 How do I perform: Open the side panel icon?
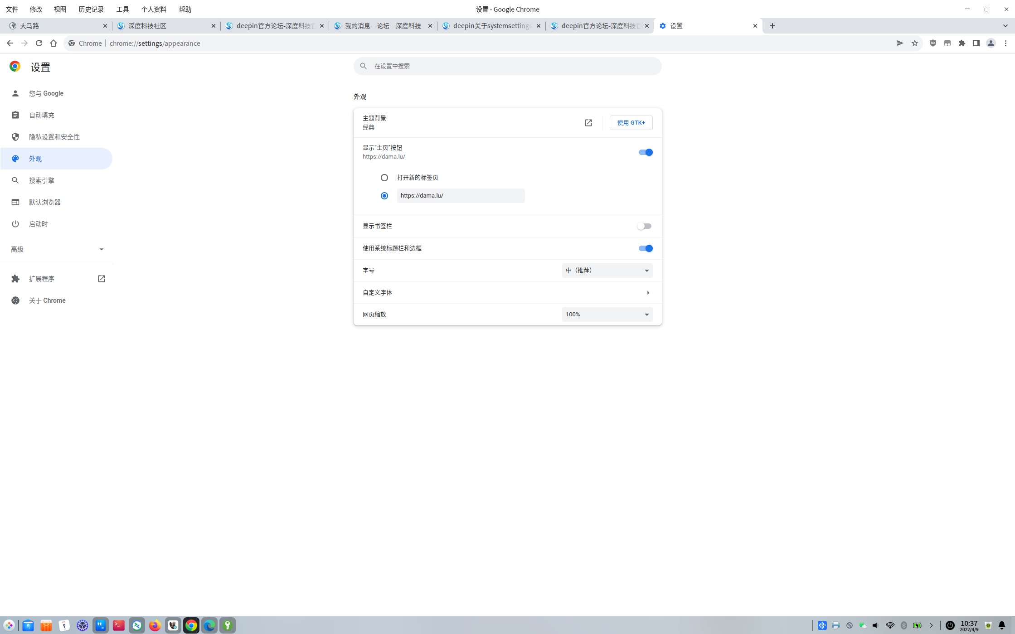(976, 43)
